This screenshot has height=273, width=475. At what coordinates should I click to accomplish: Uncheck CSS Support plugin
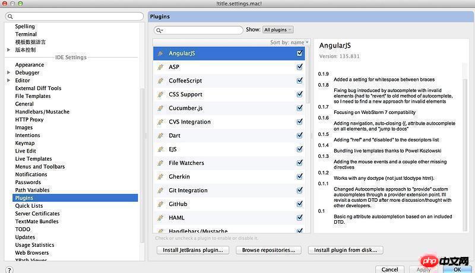click(x=300, y=94)
